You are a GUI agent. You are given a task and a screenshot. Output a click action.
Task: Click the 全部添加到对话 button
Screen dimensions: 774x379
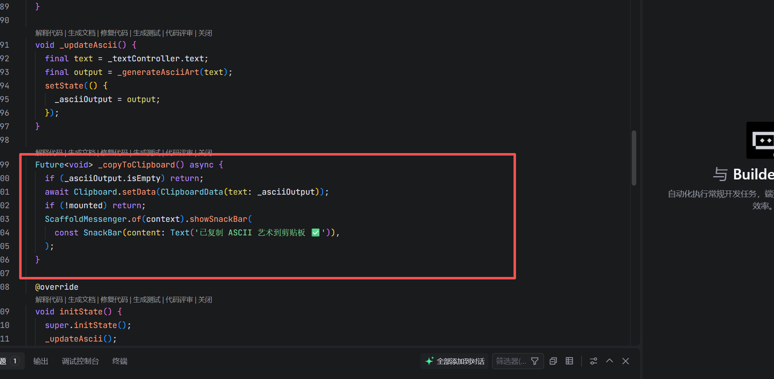point(455,361)
